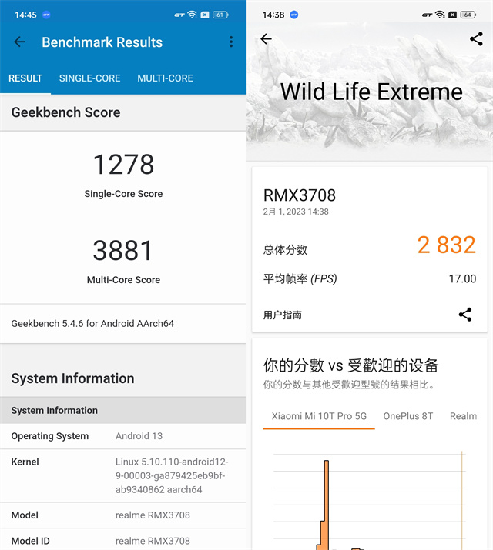
Task: Tap the orange 2 832 overall score
Action: click(447, 245)
